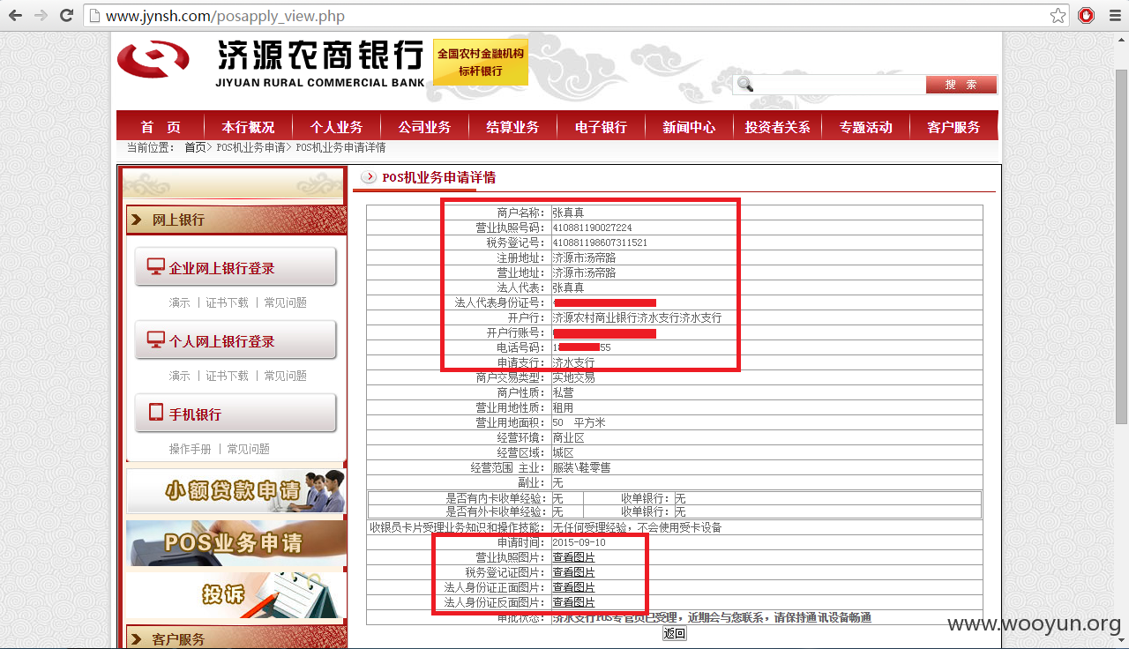Click 首页 in the breadcrumb trail
The width and height of the screenshot is (1129, 649).
[x=193, y=146]
